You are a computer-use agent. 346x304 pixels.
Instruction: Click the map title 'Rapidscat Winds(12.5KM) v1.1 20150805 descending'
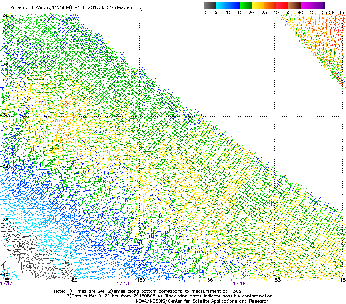pos(76,8)
